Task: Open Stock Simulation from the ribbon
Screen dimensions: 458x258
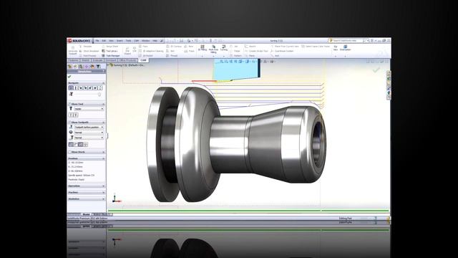Action: click(89, 51)
